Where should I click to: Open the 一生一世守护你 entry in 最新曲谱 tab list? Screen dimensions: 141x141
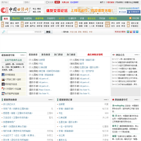tap(87, 71)
